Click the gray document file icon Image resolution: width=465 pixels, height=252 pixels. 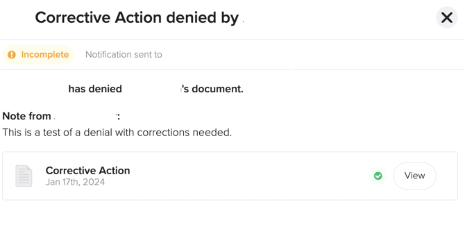[x=24, y=176]
